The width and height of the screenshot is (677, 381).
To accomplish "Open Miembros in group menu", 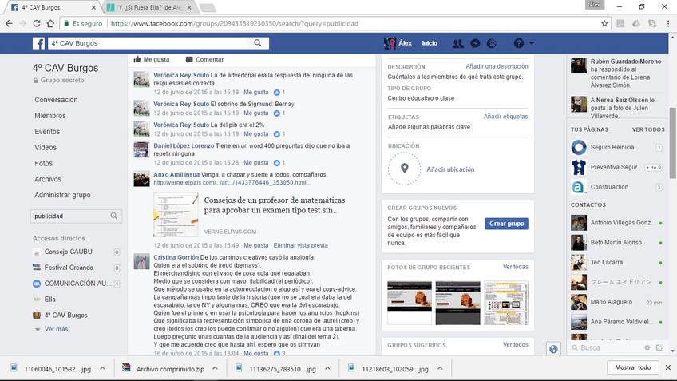I will coord(50,116).
